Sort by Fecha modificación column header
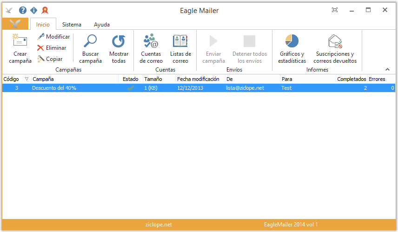 point(200,79)
